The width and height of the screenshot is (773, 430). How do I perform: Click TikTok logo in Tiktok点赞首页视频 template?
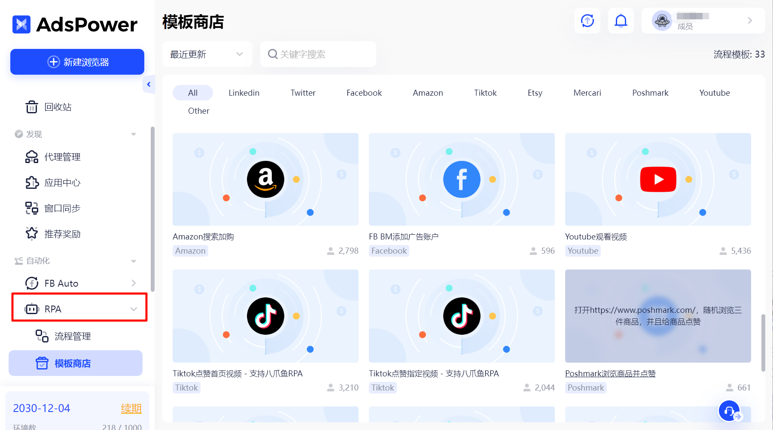coord(265,316)
